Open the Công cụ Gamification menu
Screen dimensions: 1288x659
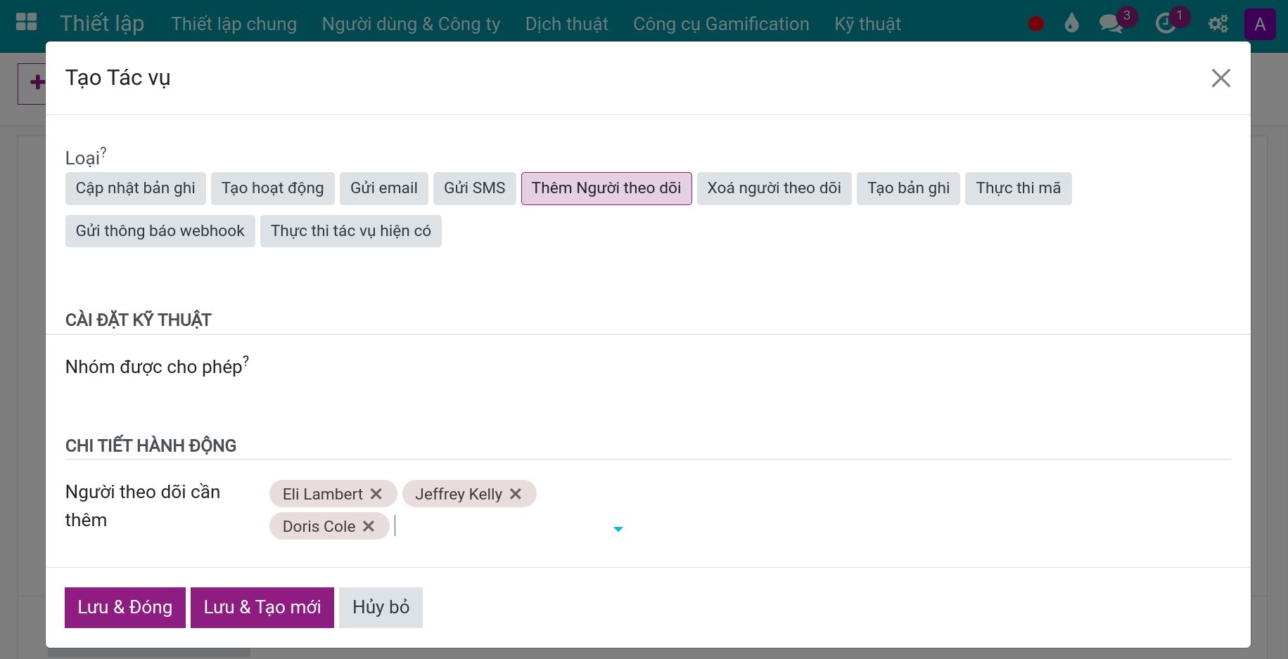721,24
